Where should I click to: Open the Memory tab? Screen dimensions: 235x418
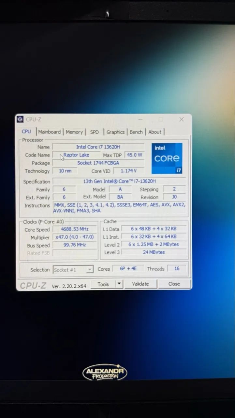74,132
